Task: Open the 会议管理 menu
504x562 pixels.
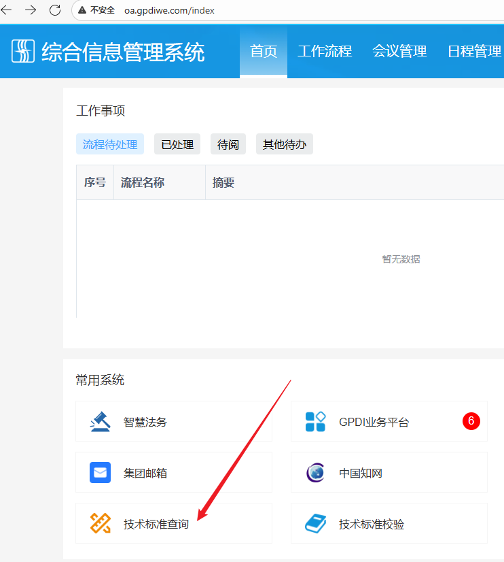Action: click(399, 52)
